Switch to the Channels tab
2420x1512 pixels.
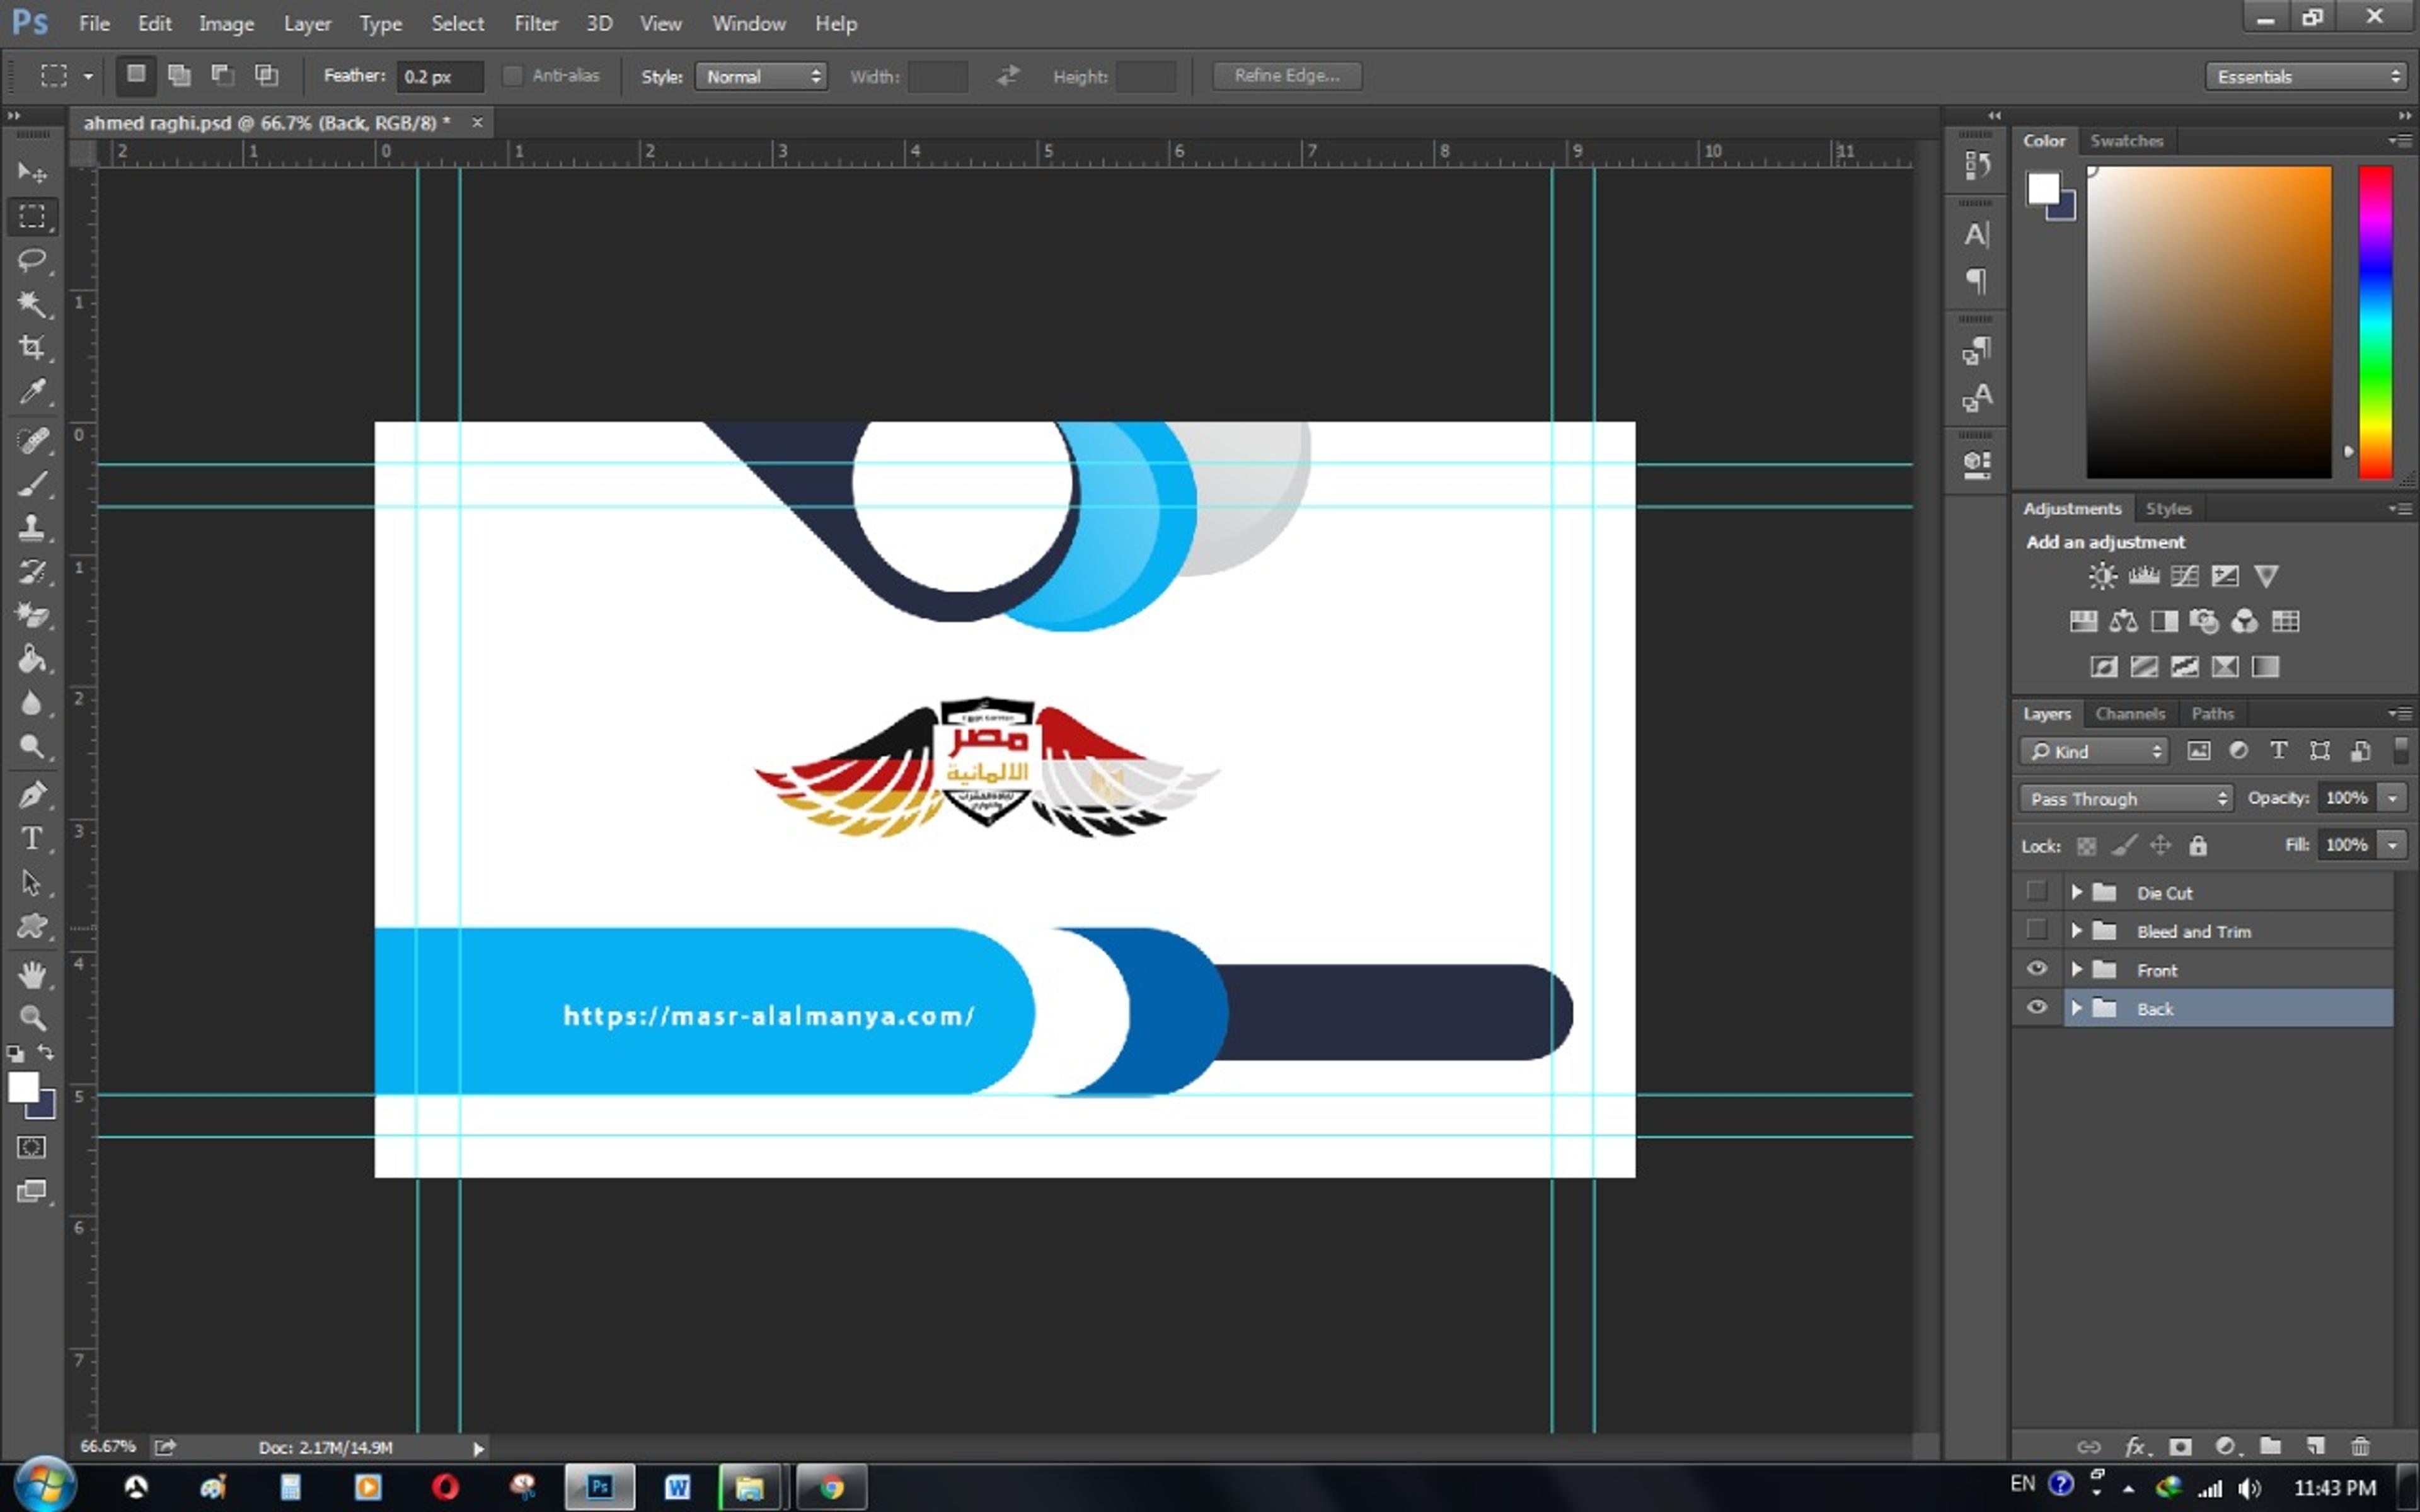click(2129, 713)
